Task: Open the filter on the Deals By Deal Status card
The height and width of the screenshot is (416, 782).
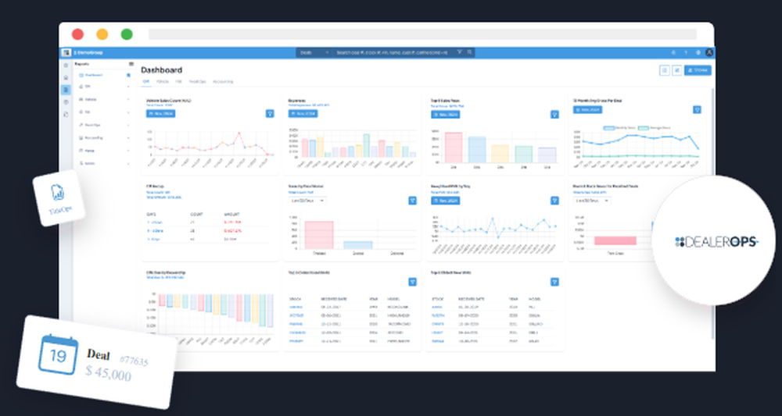Action: click(x=412, y=201)
